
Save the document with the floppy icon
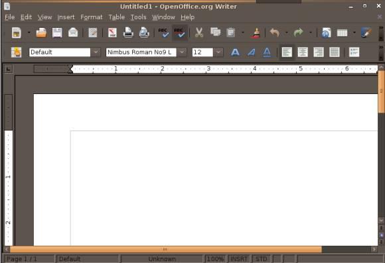[57, 32]
